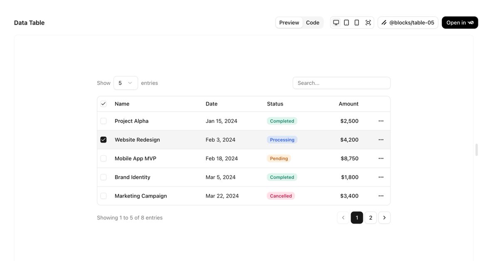
Task: Check the Brand Identity row checkbox
Action: pos(104,177)
